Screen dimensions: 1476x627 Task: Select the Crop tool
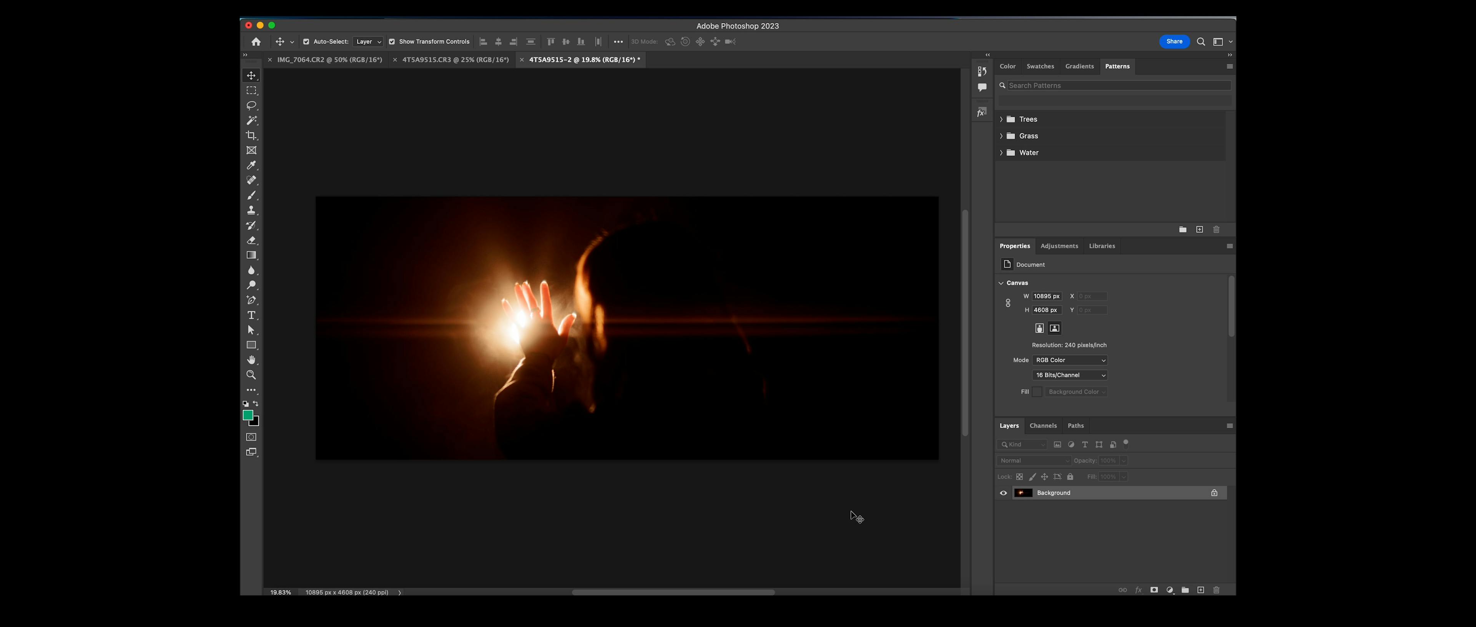coord(251,135)
